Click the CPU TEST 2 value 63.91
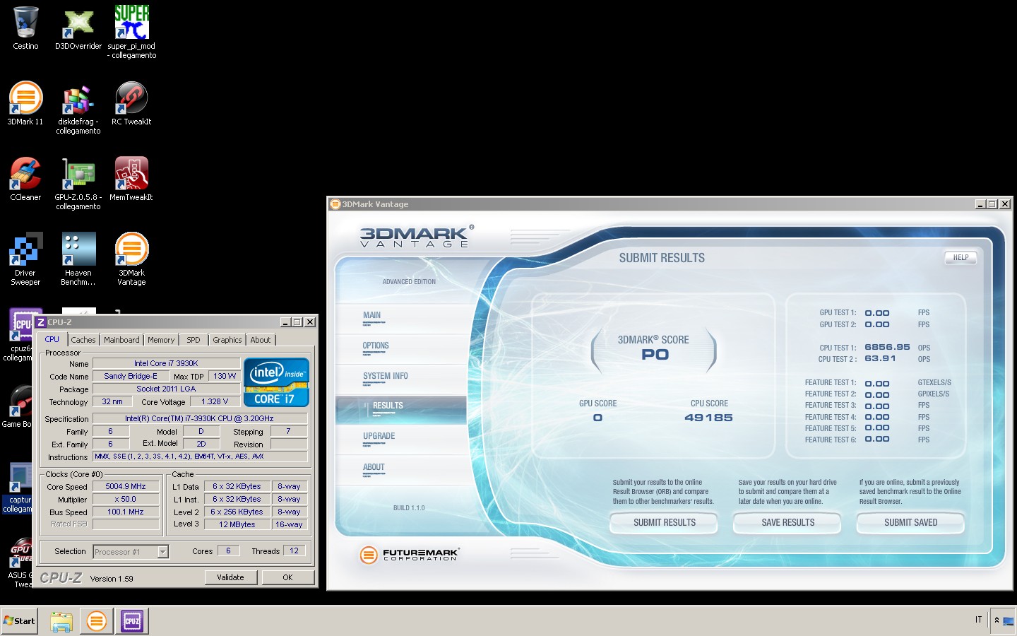 point(880,358)
